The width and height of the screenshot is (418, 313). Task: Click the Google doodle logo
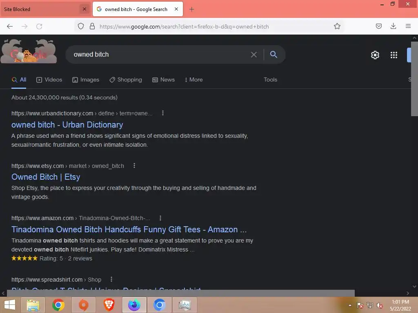29,51
